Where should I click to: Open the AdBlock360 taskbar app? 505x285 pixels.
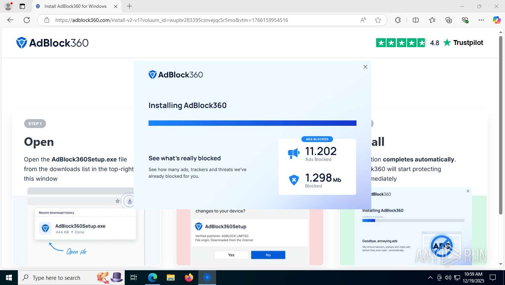[x=207, y=278]
